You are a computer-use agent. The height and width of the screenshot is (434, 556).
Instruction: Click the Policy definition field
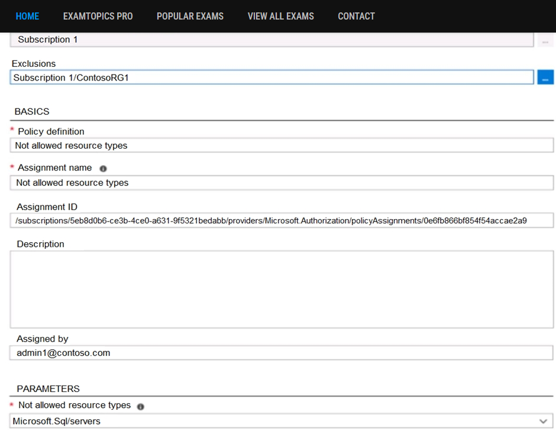(282, 146)
